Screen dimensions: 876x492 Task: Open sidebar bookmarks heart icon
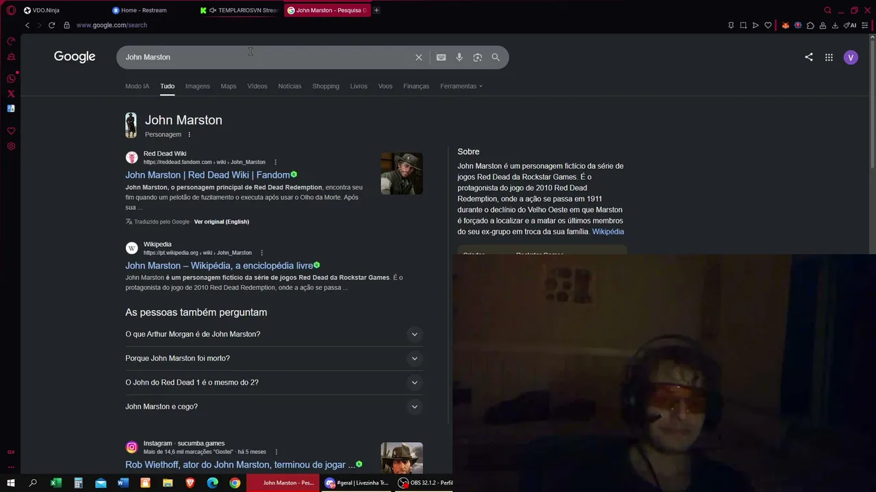click(11, 131)
